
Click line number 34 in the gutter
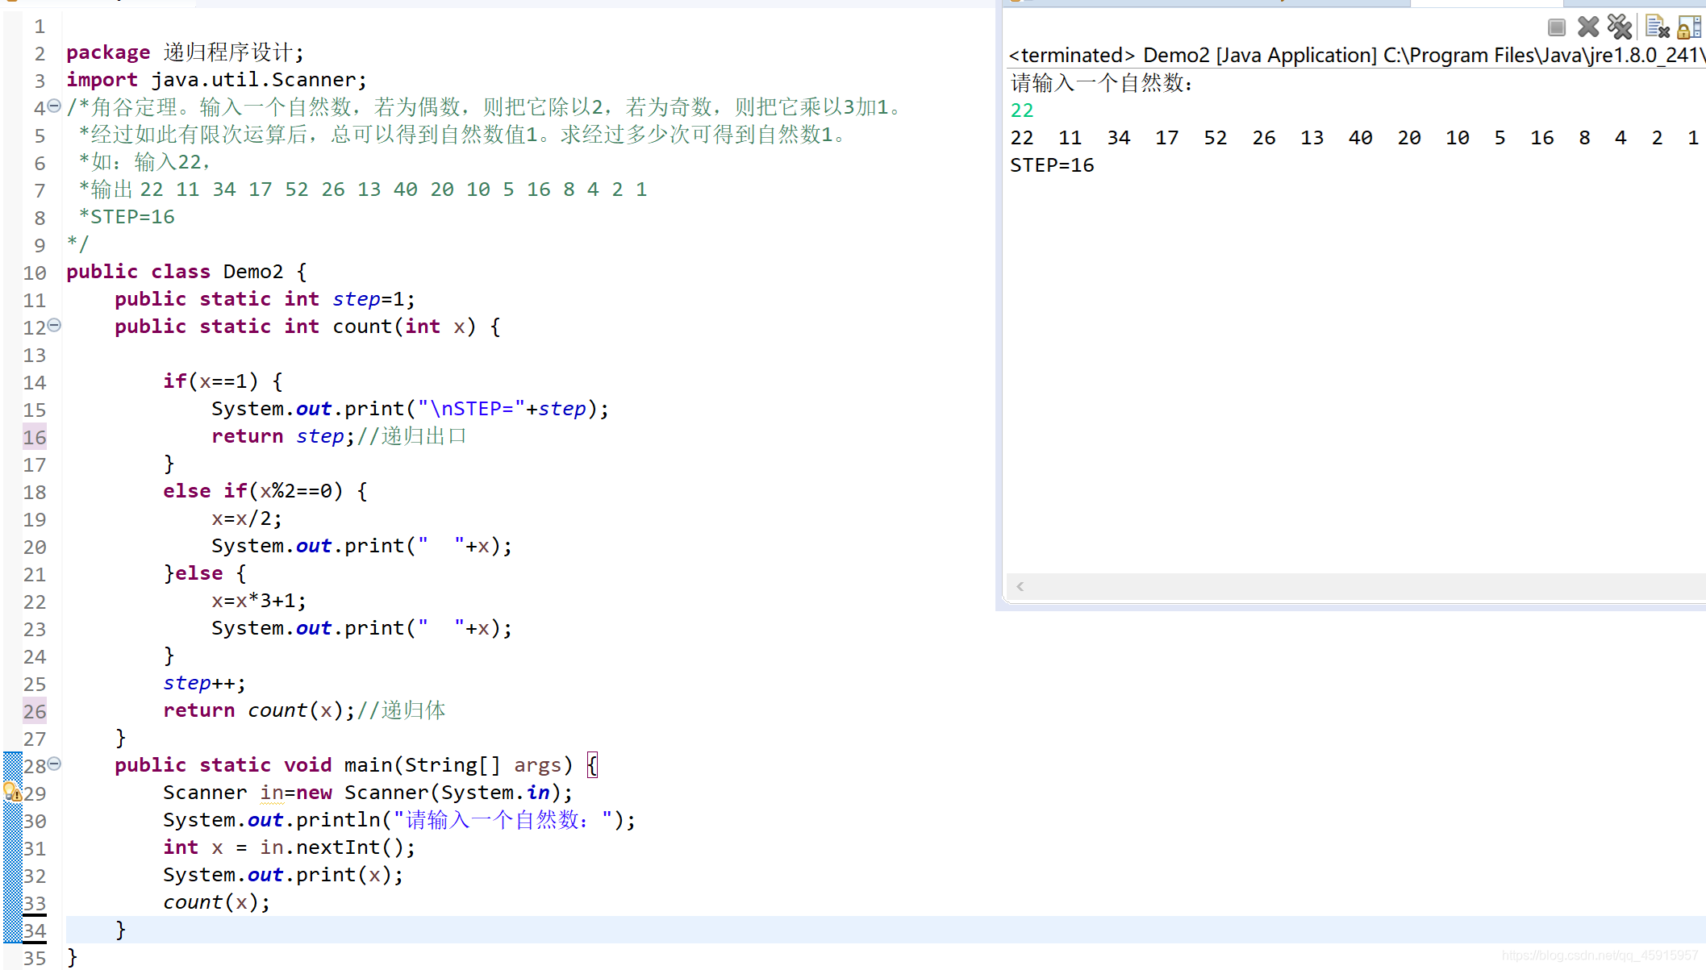(35, 931)
